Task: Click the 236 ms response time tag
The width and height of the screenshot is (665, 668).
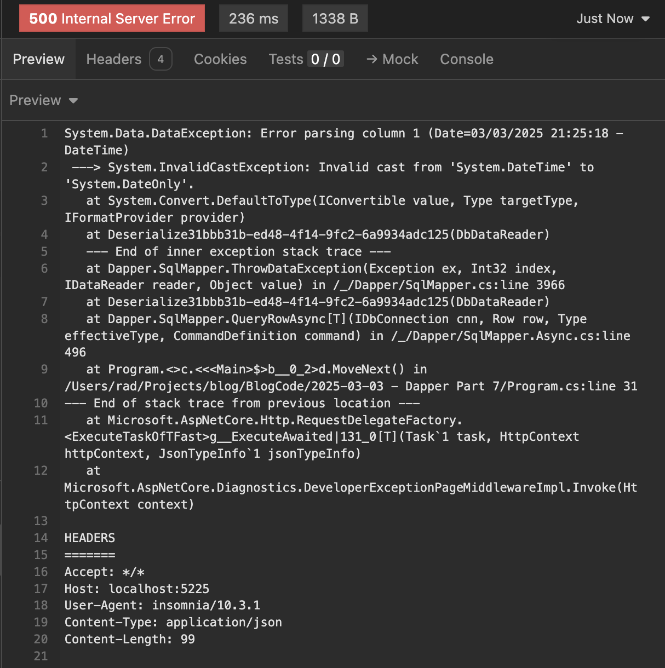Action: 254,19
